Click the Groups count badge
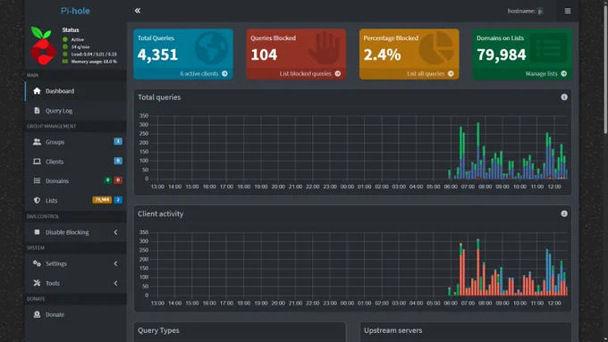This screenshot has height=342, width=608. 118,141
